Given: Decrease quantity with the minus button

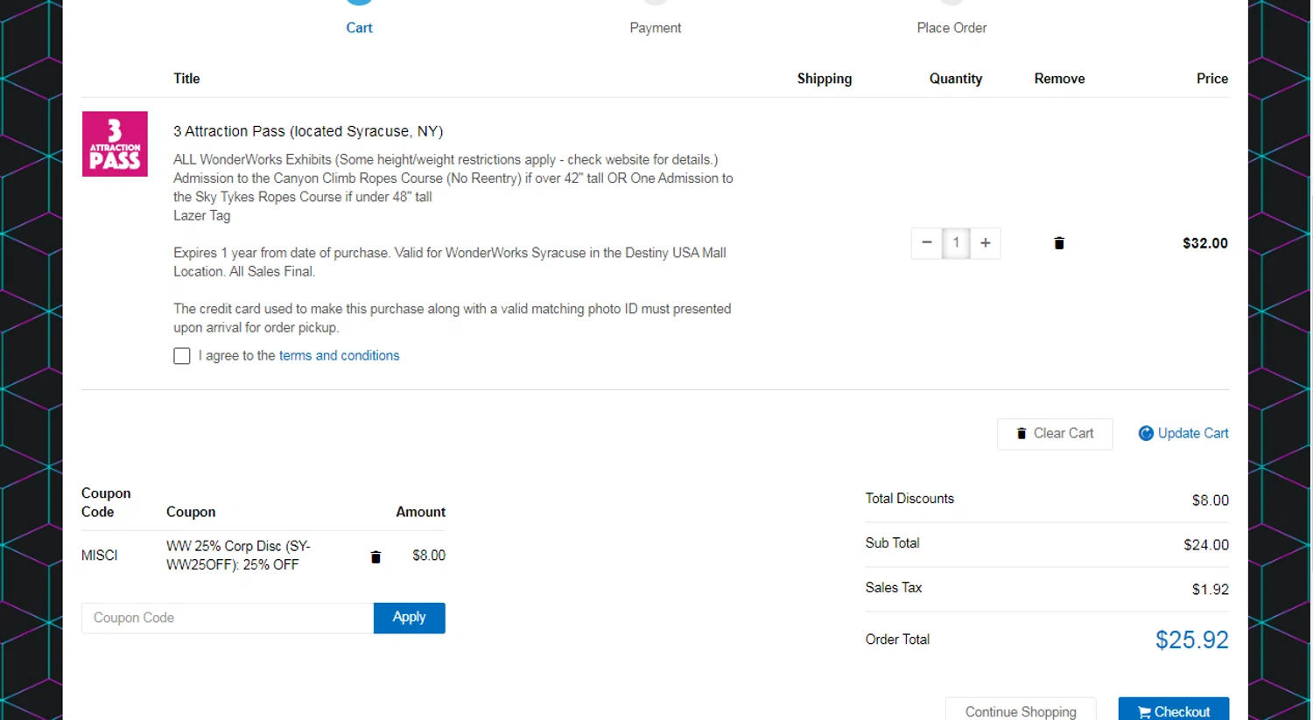Looking at the screenshot, I should pyautogui.click(x=926, y=243).
